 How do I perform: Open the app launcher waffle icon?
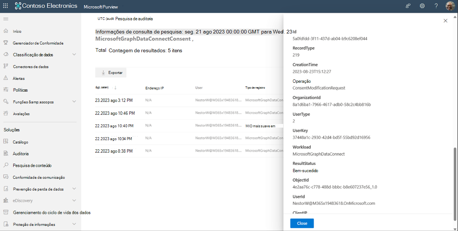pos(6,6)
